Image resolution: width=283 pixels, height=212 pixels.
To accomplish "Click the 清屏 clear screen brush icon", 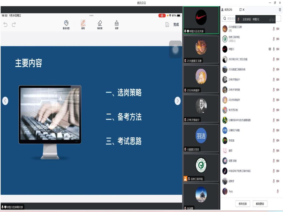I will (117, 24).
